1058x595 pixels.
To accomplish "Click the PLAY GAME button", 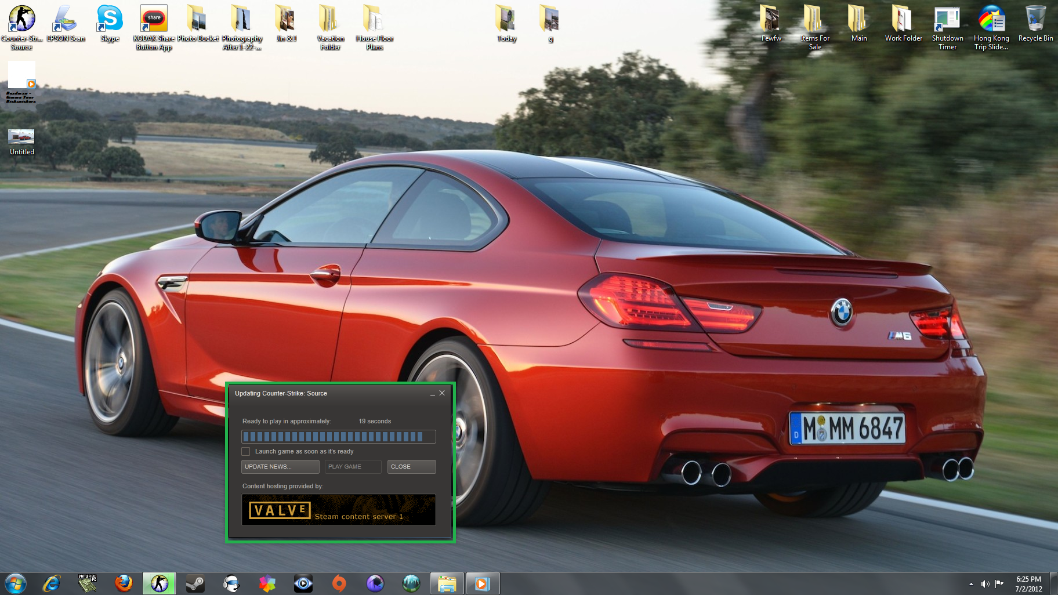I will [353, 467].
